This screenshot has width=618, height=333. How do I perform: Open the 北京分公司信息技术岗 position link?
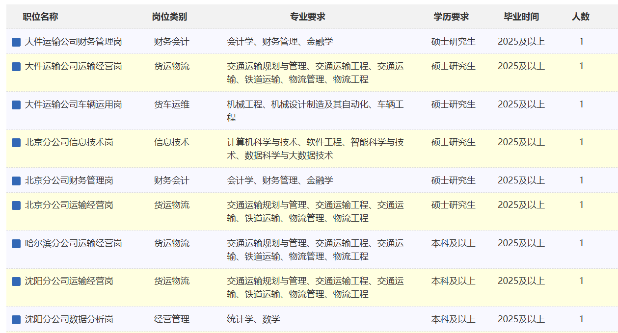tap(69, 143)
